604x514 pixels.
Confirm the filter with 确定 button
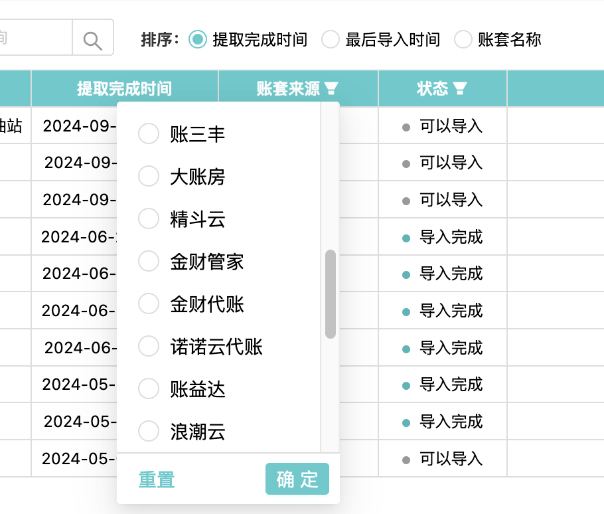click(297, 479)
